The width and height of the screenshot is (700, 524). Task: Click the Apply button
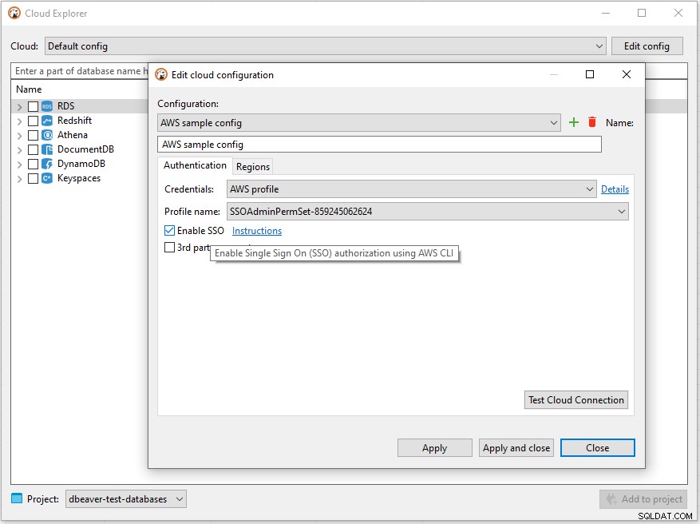(434, 447)
